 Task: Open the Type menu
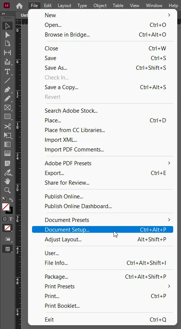(82, 6)
